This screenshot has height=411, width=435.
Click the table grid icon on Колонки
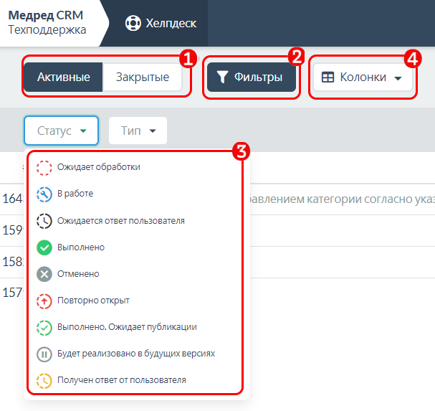(328, 77)
